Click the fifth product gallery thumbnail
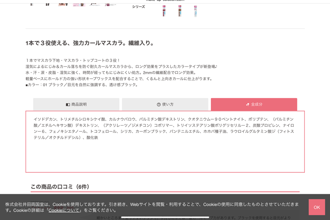 click(94, 3)
